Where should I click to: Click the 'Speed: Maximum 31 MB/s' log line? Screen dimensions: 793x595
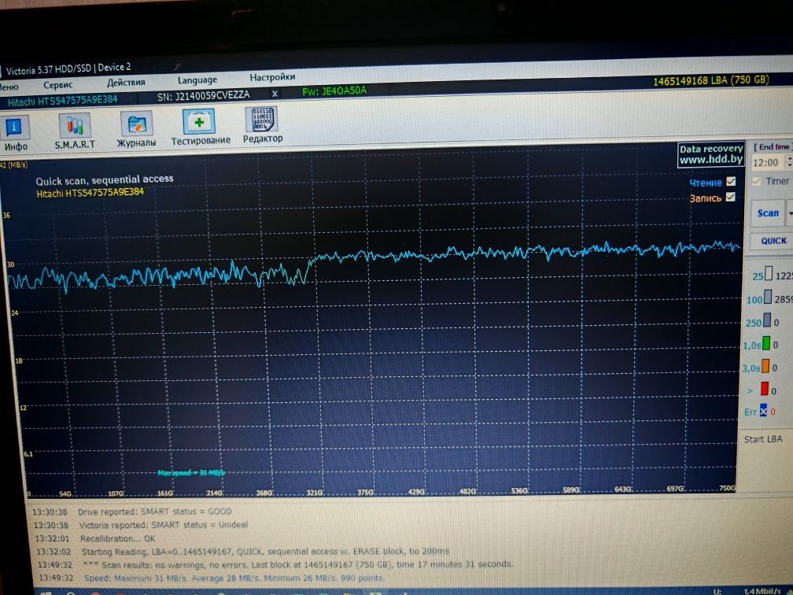(234, 578)
